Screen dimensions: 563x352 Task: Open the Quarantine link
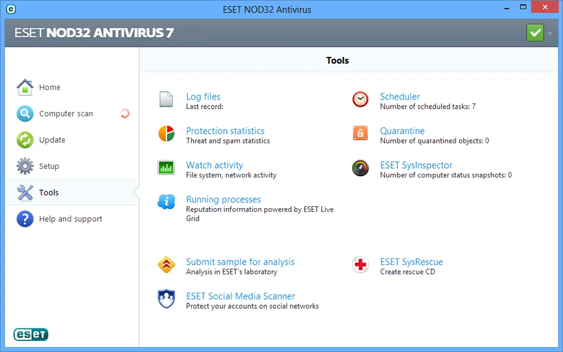coord(402,131)
